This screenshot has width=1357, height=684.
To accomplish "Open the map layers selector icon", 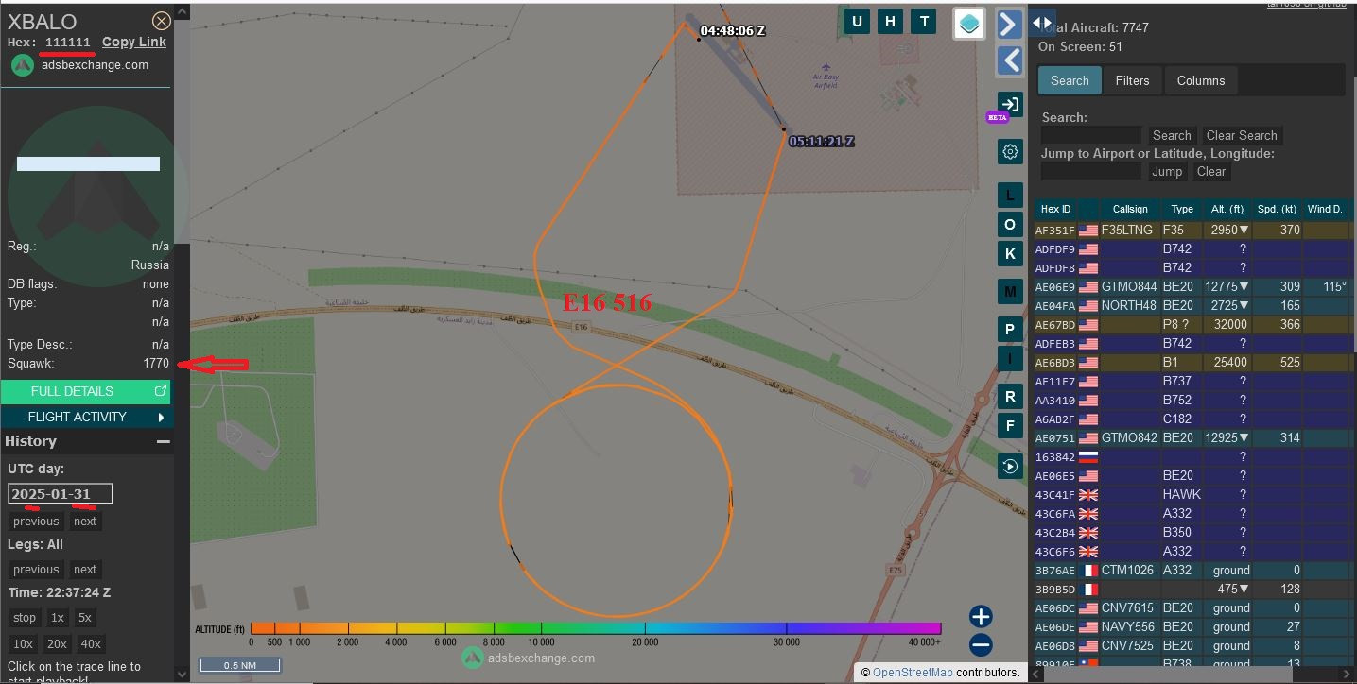I will tap(969, 24).
